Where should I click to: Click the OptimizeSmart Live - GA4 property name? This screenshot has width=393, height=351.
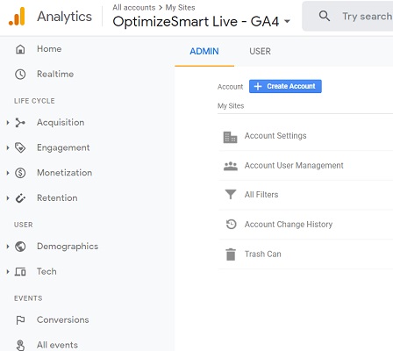196,22
